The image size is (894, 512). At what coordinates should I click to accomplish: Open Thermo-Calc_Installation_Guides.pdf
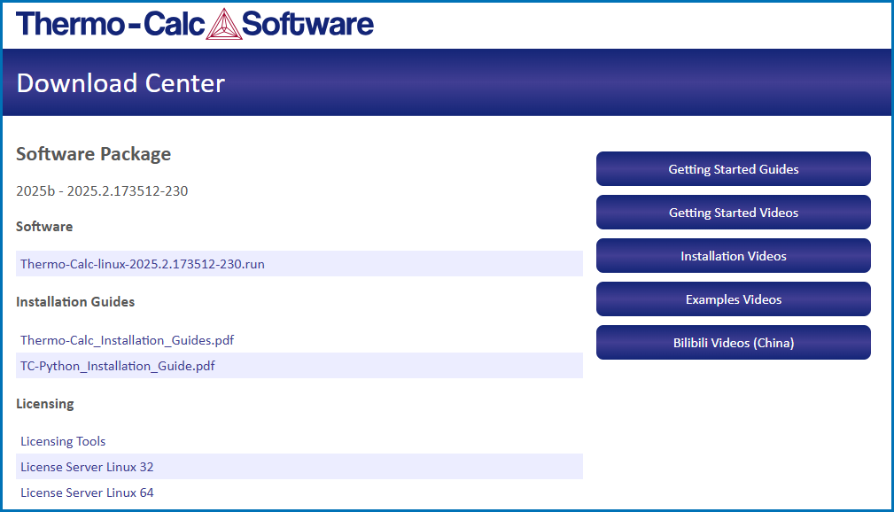(127, 340)
